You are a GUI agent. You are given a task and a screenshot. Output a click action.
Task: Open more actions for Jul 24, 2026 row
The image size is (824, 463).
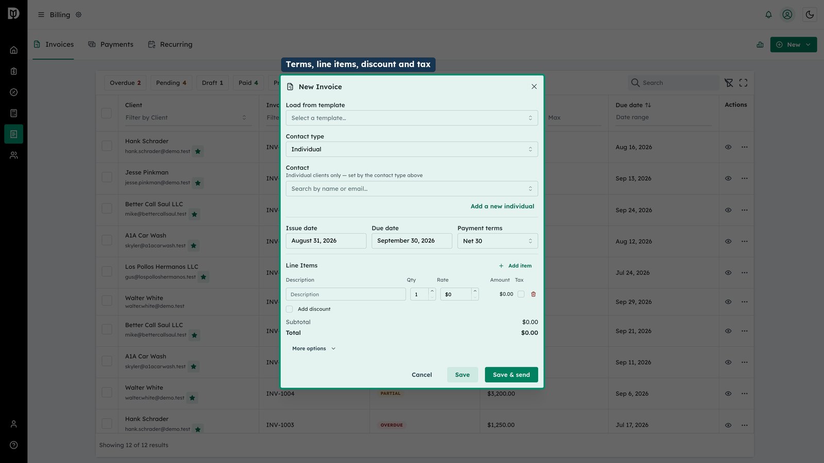[x=744, y=273]
